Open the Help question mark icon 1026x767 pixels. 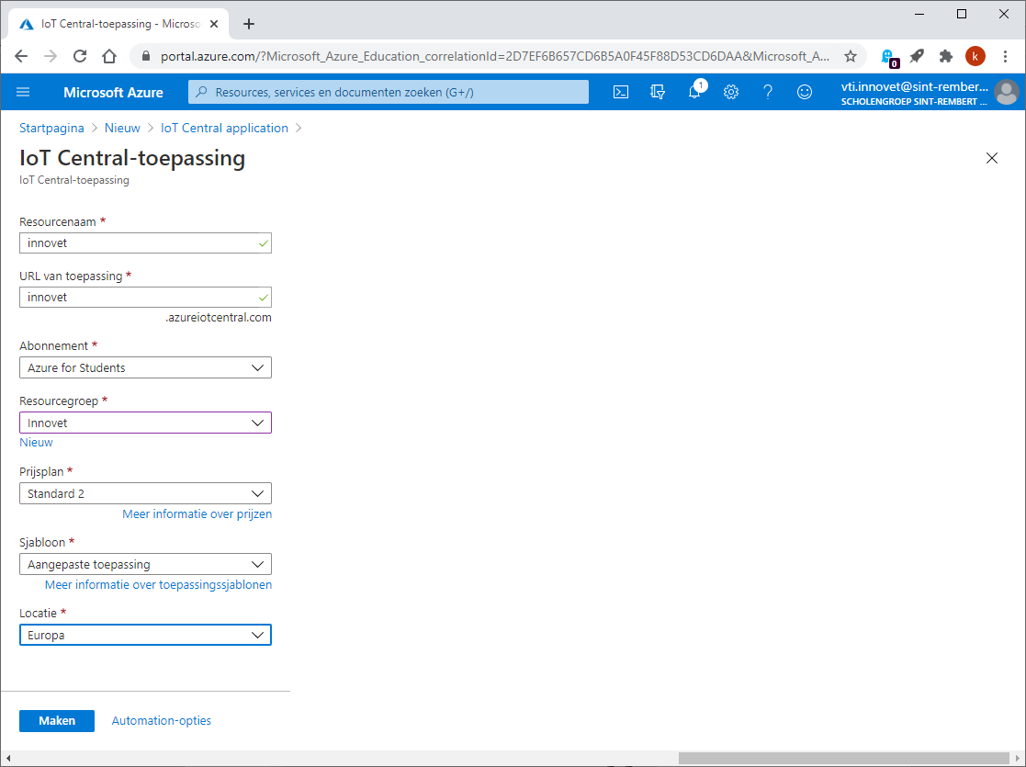(x=768, y=92)
